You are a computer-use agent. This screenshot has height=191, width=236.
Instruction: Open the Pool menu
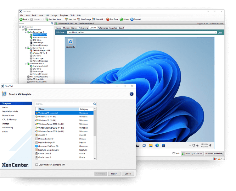[34, 15]
